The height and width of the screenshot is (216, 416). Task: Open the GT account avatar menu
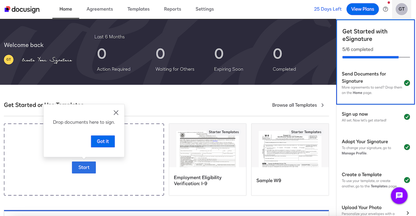point(401,9)
